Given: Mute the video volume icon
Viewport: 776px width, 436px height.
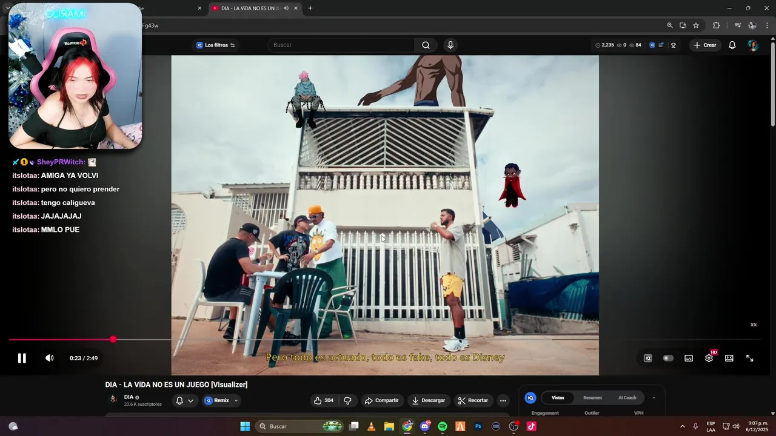Looking at the screenshot, I should (50, 358).
